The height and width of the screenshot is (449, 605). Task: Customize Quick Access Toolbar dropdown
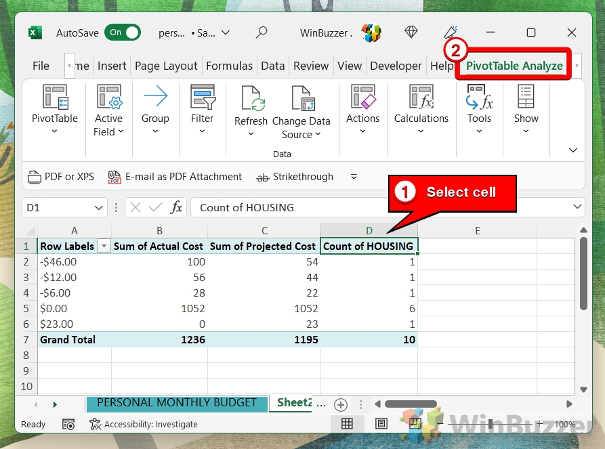(354, 177)
